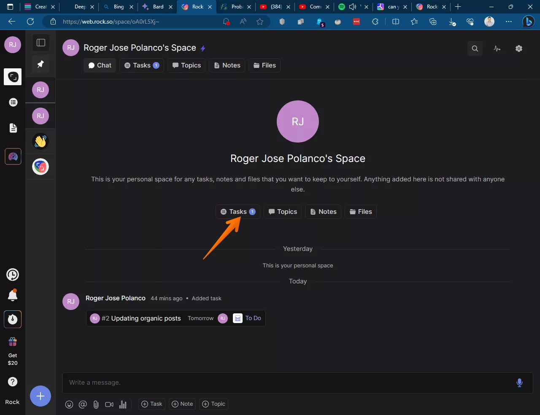Open the activity pulse icon
Screen dimensions: 540x415
point(497,49)
